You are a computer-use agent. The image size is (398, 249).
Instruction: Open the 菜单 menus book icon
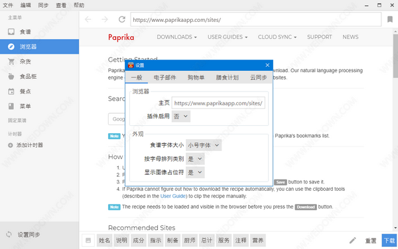click(11, 106)
